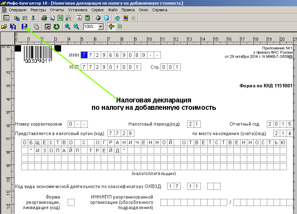
Task: Click the open folder icon
Action: [4, 27]
